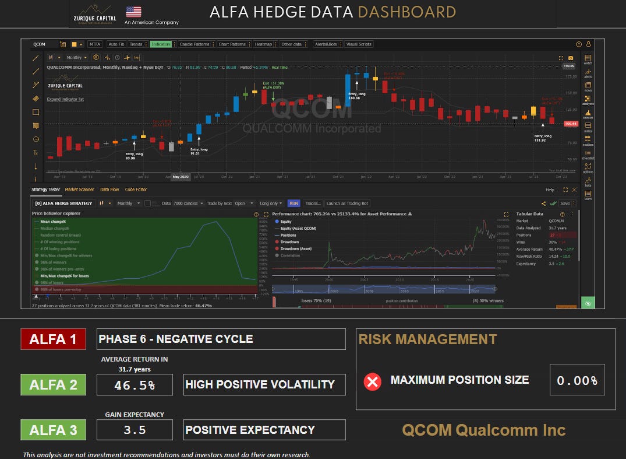Open the Monthly dropdown in Strategy Tester

129,204
